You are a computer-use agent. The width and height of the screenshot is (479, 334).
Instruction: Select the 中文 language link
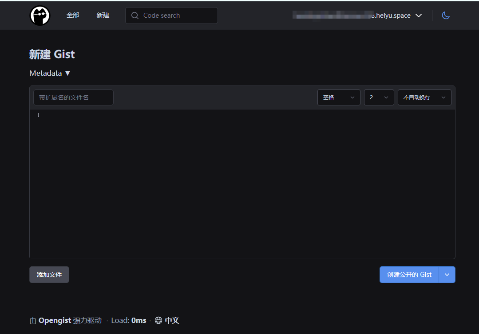click(172, 320)
